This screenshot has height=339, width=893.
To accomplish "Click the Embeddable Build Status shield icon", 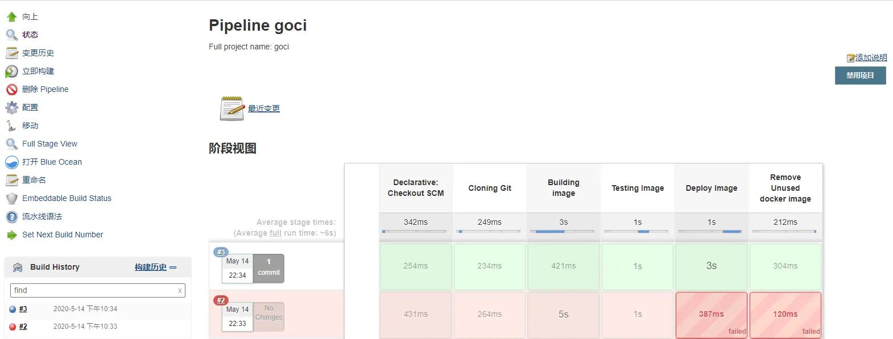I will tap(11, 199).
